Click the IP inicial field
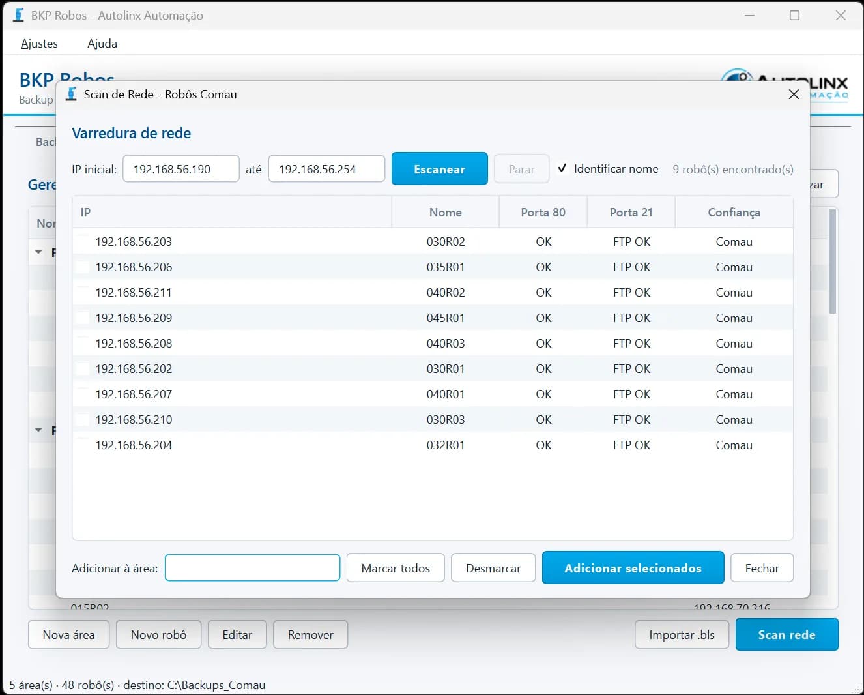Viewport: 864px width, 695px height. (180, 169)
